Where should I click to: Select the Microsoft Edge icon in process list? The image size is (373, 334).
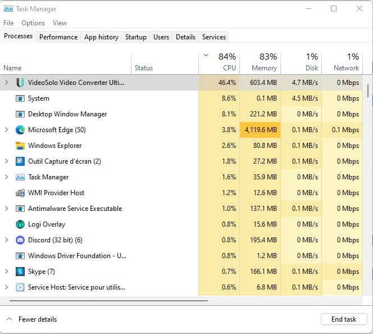20,130
